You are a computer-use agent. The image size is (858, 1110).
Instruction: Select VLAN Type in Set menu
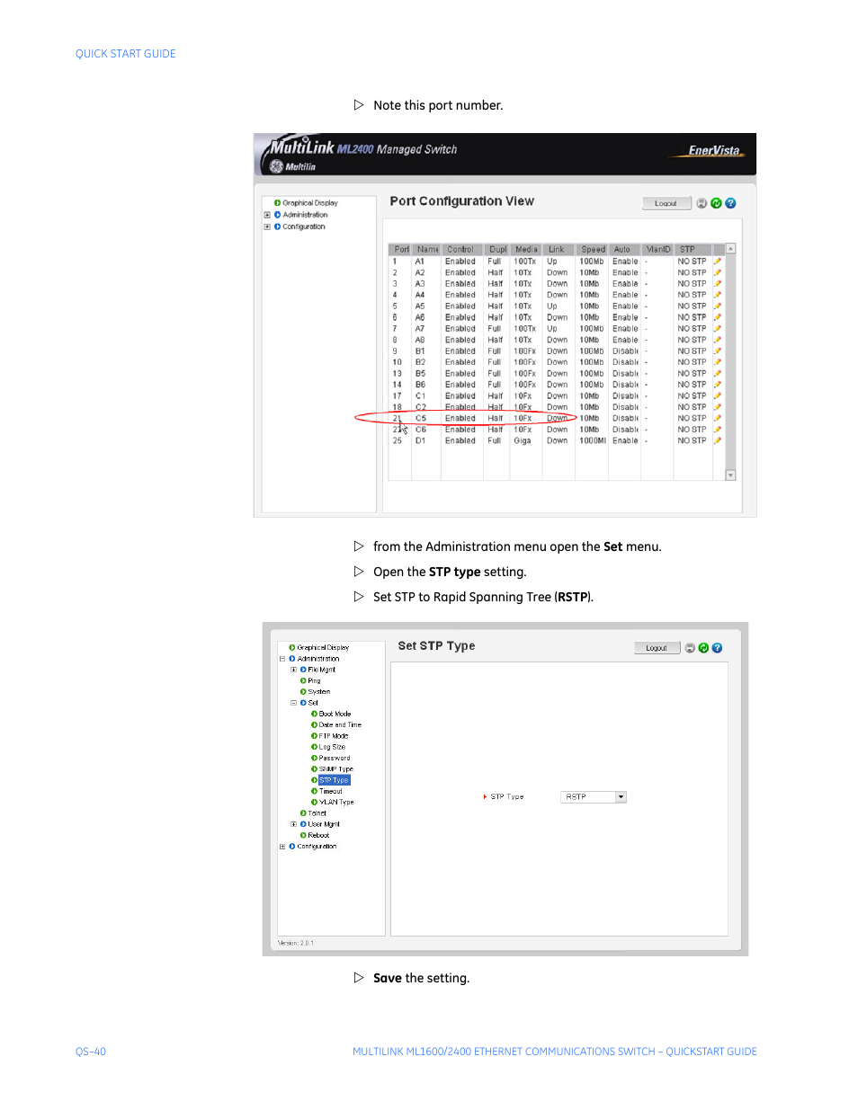point(336,803)
